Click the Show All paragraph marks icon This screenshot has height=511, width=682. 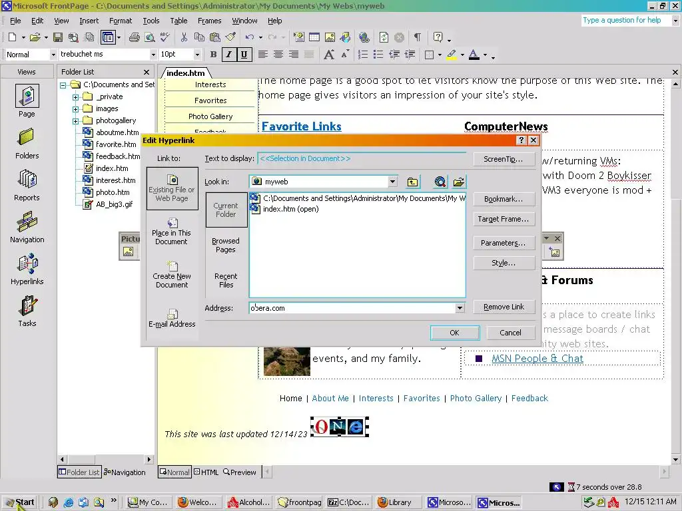[417, 37]
